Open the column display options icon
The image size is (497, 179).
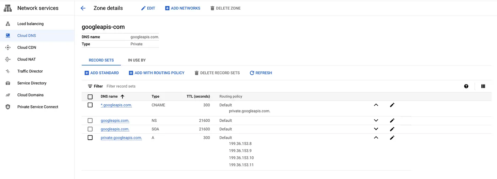point(483,86)
